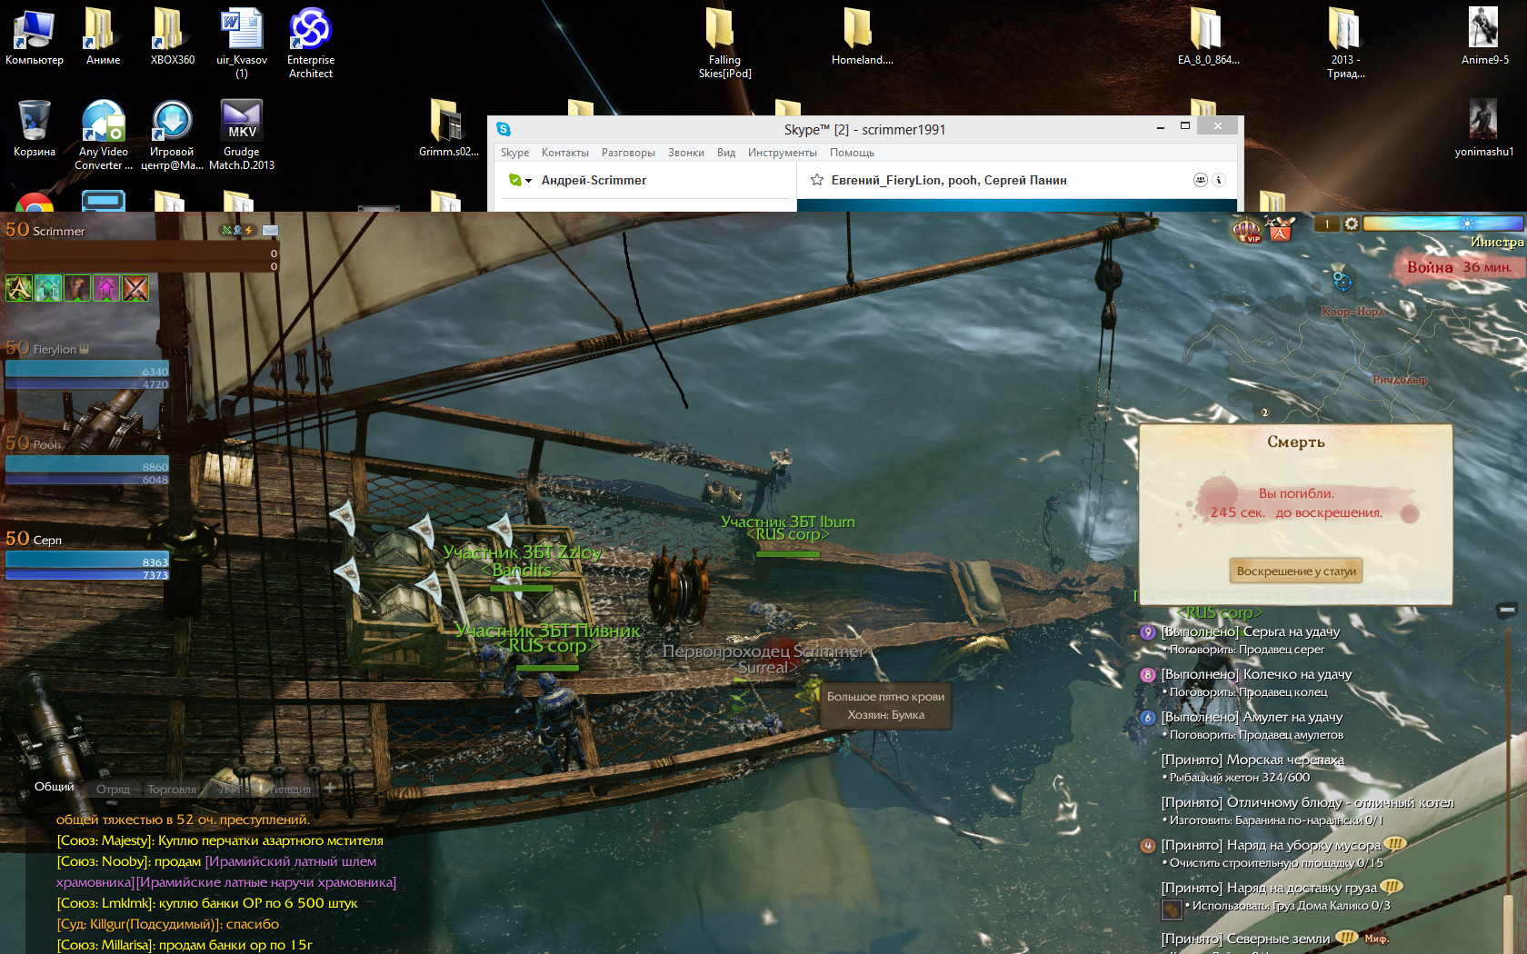Viewport: 1527px width, 954px height.
Task: Open the Аниме folder shortcut
Action: [103, 37]
